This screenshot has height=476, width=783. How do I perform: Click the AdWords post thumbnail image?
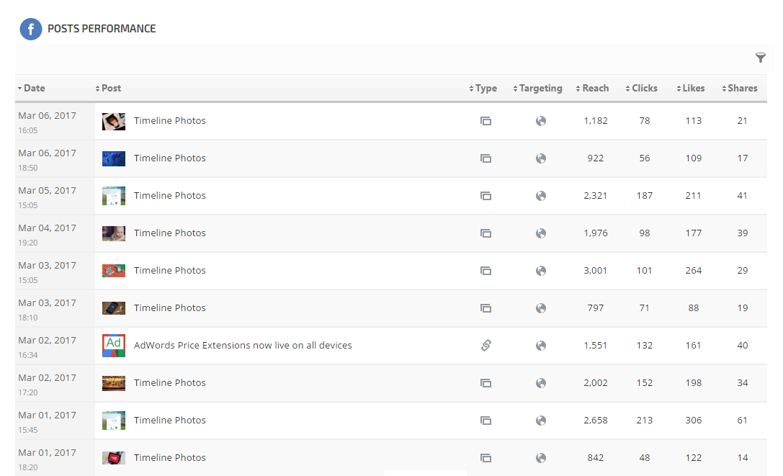[x=114, y=346]
